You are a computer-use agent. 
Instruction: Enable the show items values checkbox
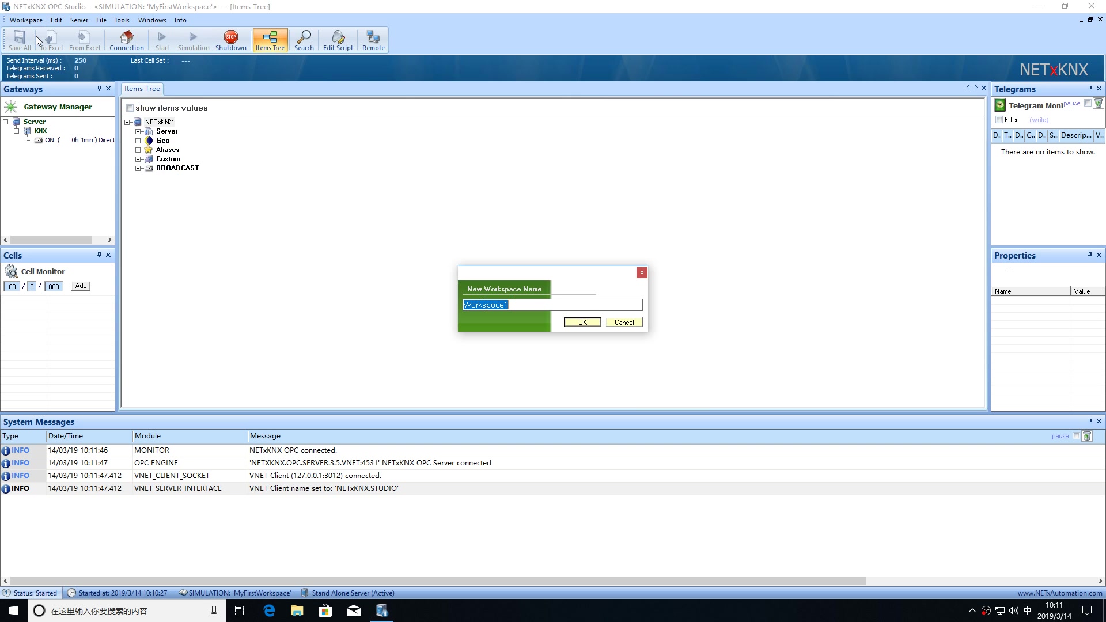click(130, 108)
